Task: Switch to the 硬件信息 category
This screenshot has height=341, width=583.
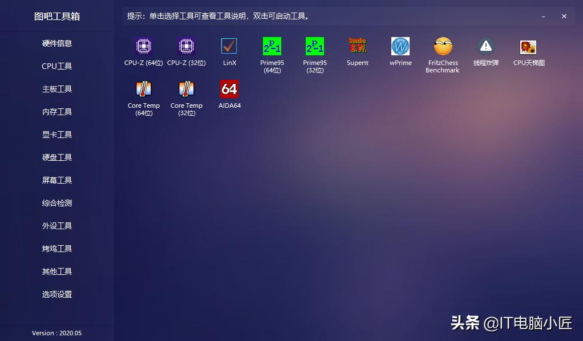Action: (x=56, y=43)
